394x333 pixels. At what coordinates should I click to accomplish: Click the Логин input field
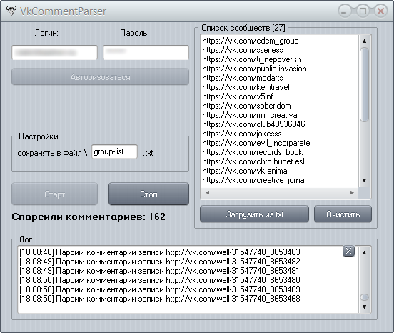coord(54,52)
